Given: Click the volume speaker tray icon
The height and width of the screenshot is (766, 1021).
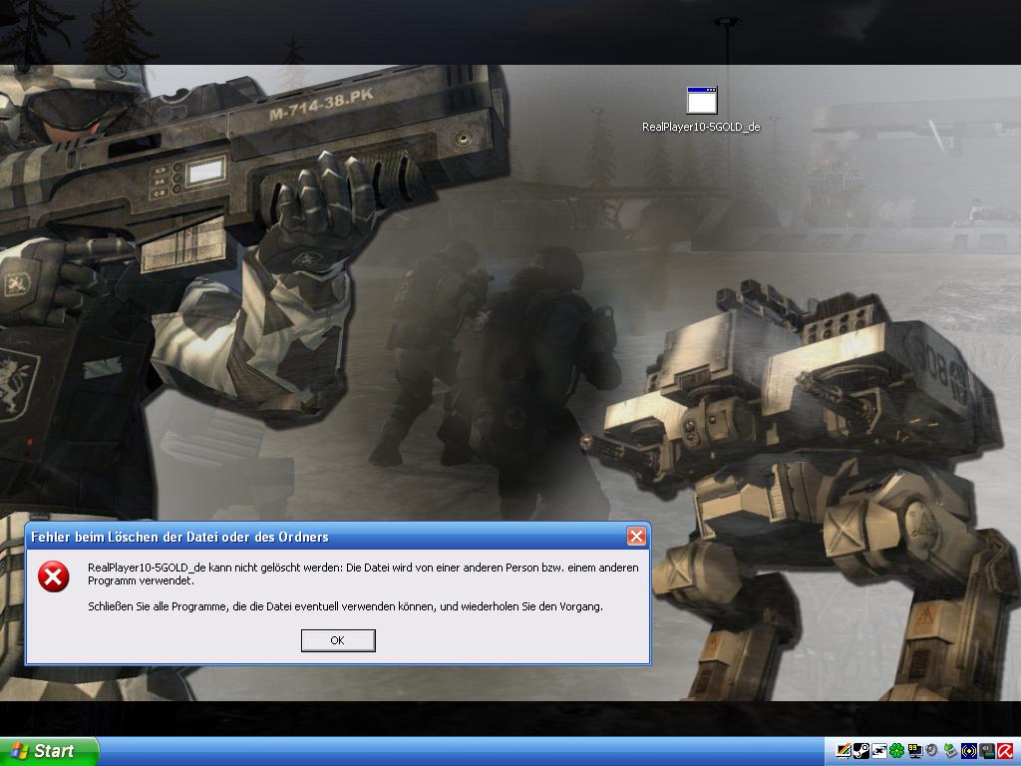Looking at the screenshot, I should (x=932, y=751).
